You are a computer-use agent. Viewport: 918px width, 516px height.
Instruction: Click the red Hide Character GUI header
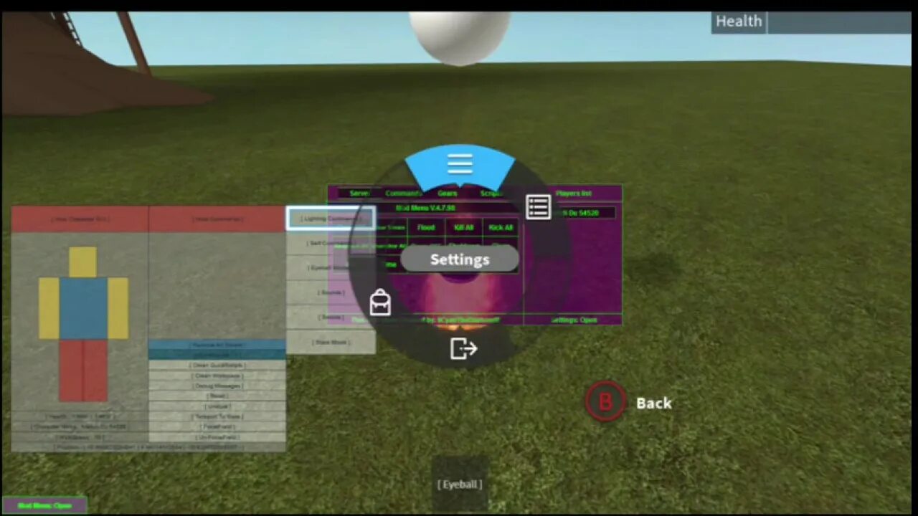pyautogui.click(x=80, y=219)
